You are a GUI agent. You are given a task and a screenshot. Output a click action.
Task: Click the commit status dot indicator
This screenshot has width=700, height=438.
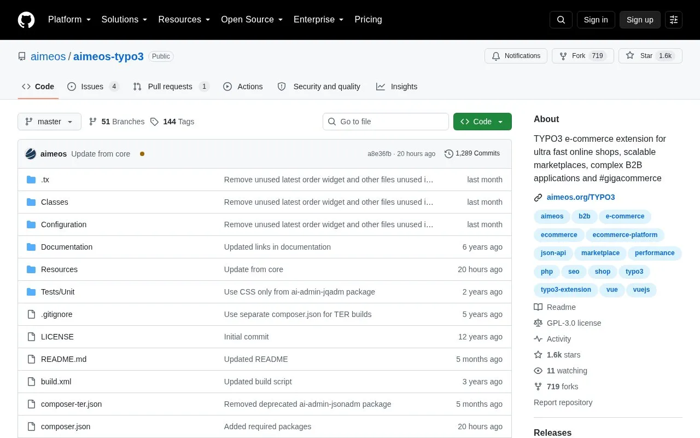coord(142,154)
